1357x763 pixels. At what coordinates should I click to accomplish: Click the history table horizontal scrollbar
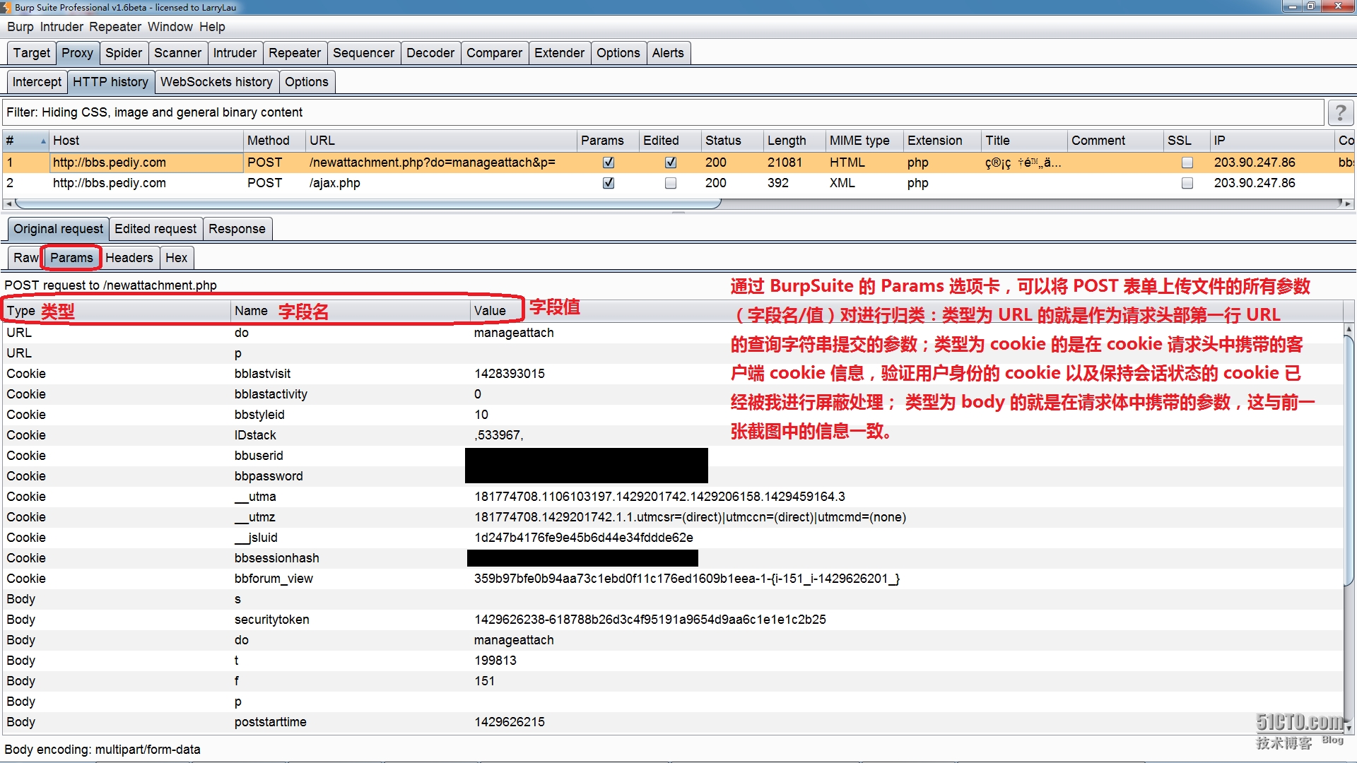368,203
